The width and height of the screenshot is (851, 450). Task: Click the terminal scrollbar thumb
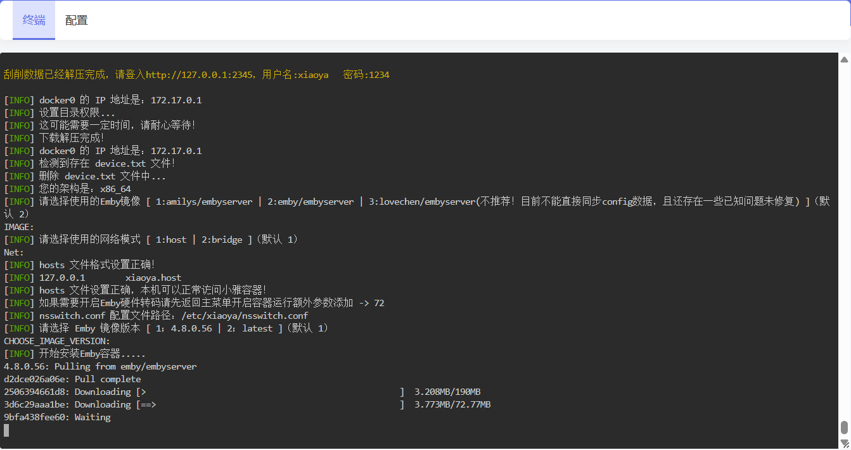tap(844, 428)
